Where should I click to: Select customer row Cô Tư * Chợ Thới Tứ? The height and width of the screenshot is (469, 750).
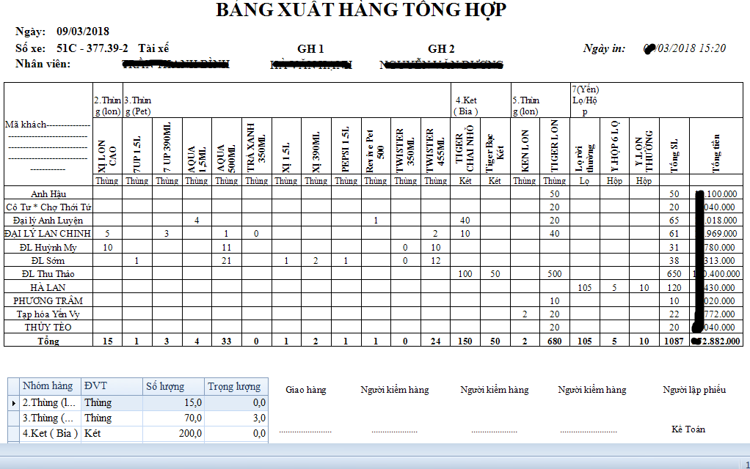click(48, 207)
